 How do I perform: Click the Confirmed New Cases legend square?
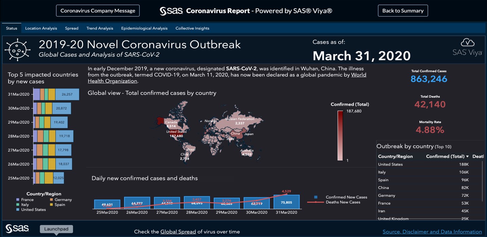point(316,197)
